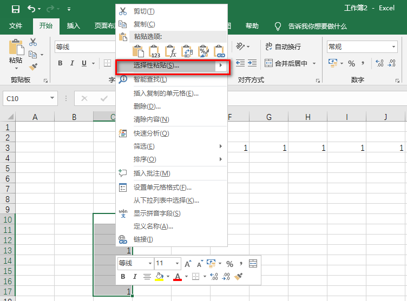Open the 帮助 ribbon tab
The height and width of the screenshot is (301, 407).
click(x=252, y=26)
